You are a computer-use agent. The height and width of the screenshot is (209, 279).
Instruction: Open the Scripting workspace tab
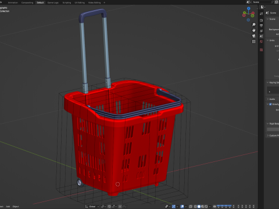point(67,2)
